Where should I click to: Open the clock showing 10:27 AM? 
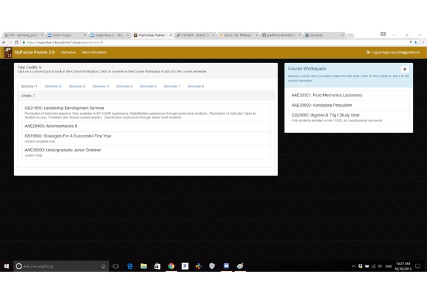pyautogui.click(x=403, y=266)
